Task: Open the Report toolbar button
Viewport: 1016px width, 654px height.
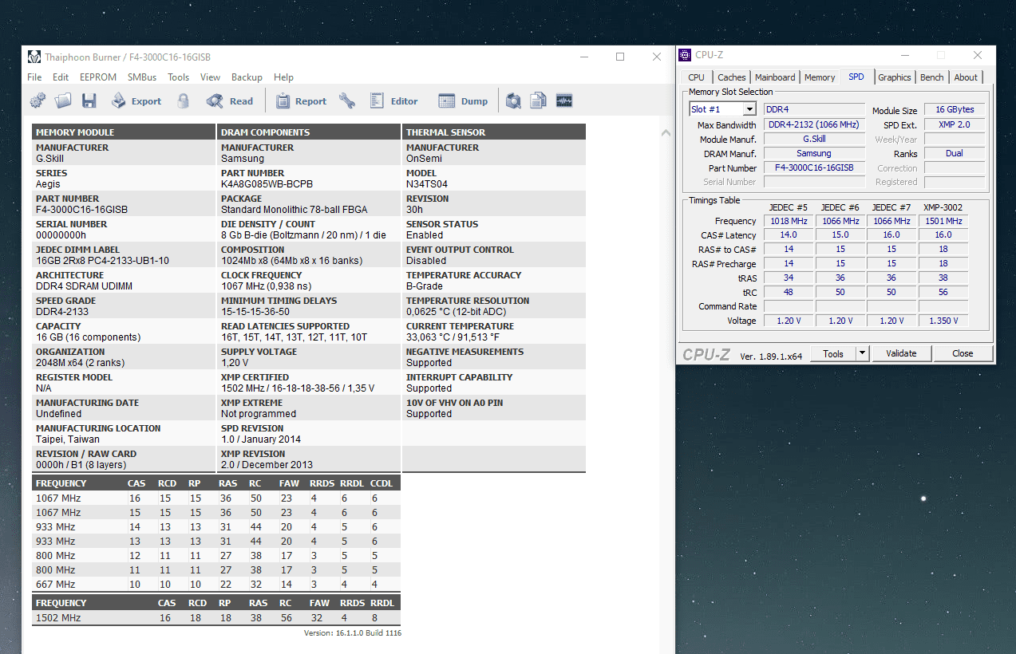Action: [301, 101]
